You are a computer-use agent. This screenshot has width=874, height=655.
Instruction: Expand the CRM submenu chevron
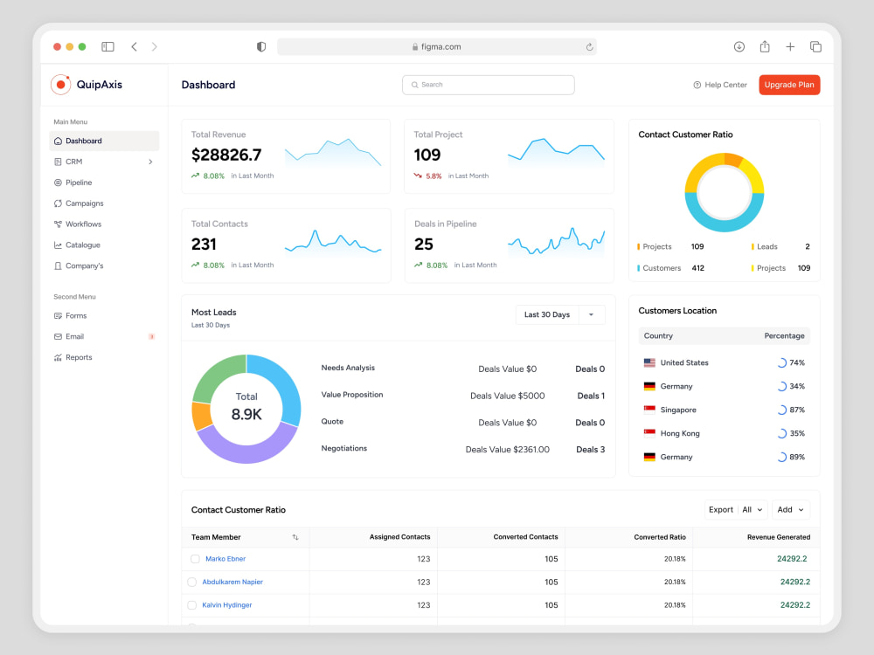[150, 162]
